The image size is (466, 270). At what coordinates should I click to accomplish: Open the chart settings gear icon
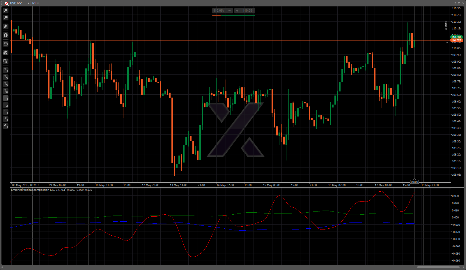coord(6,61)
